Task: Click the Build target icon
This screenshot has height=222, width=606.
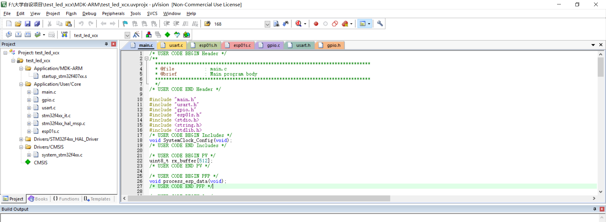Action: tap(18, 35)
